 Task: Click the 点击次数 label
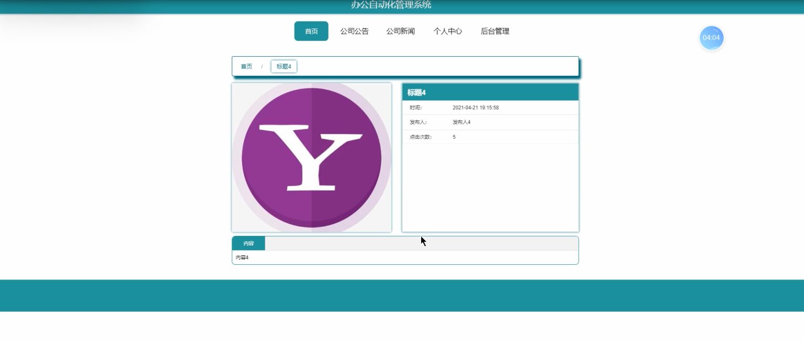[x=421, y=137]
